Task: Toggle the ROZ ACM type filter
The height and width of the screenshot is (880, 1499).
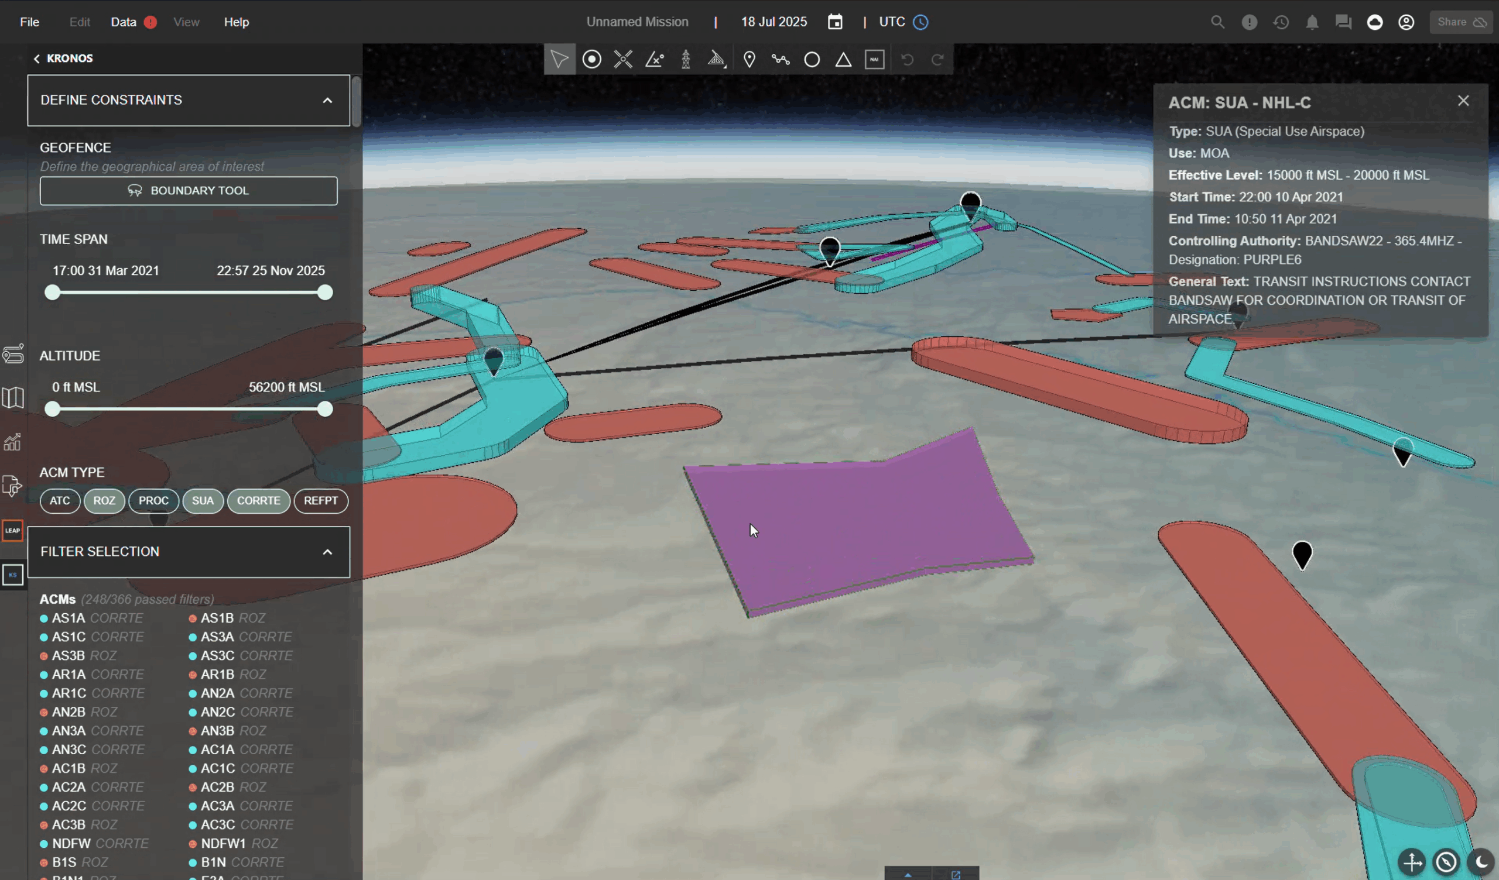Action: tap(105, 501)
